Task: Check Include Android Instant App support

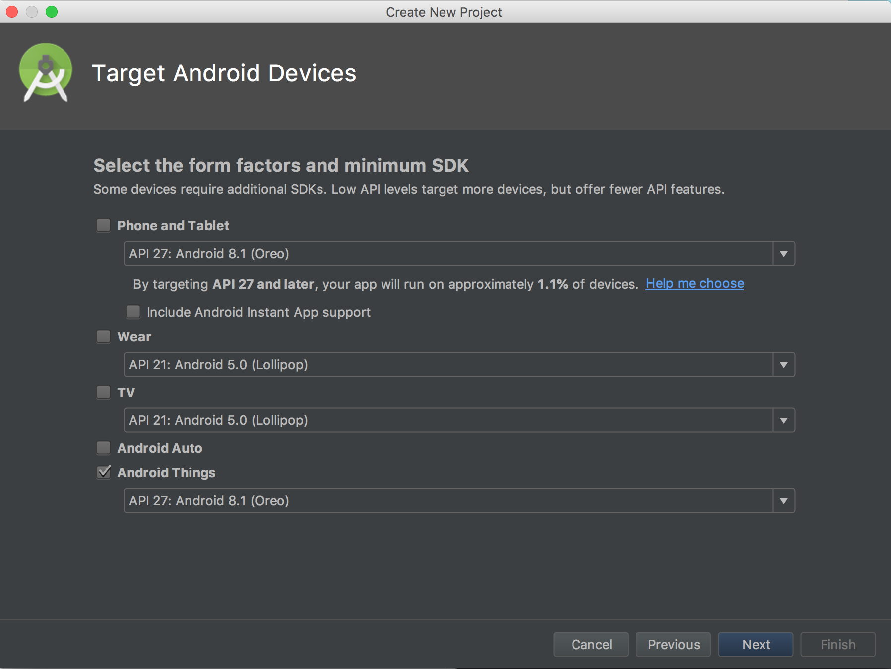Action: [x=133, y=312]
